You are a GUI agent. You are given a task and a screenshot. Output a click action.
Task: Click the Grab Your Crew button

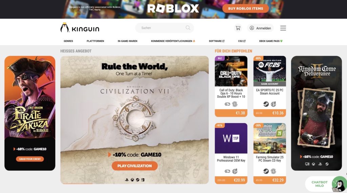tap(30, 159)
